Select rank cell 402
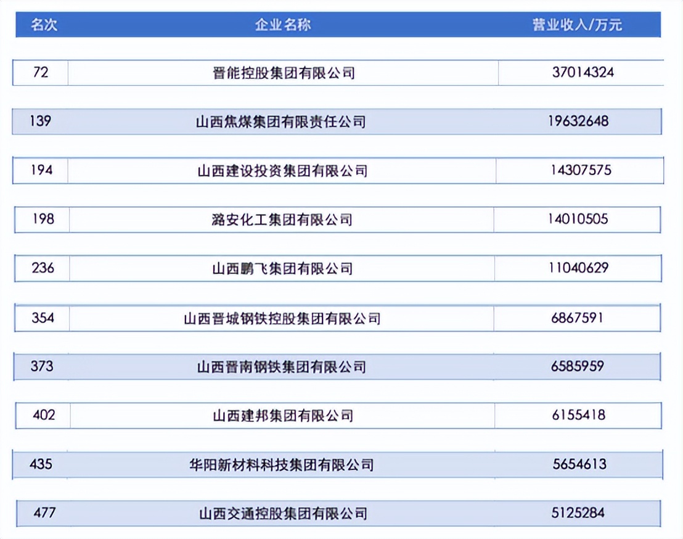Screen dimensions: 683x539 44,415
